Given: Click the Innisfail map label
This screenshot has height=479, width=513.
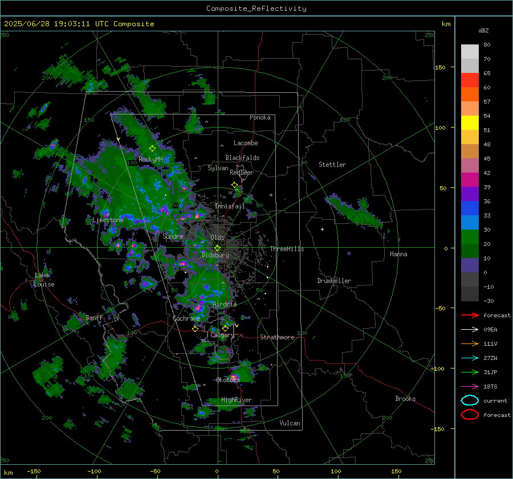Looking at the screenshot, I should tap(230, 206).
